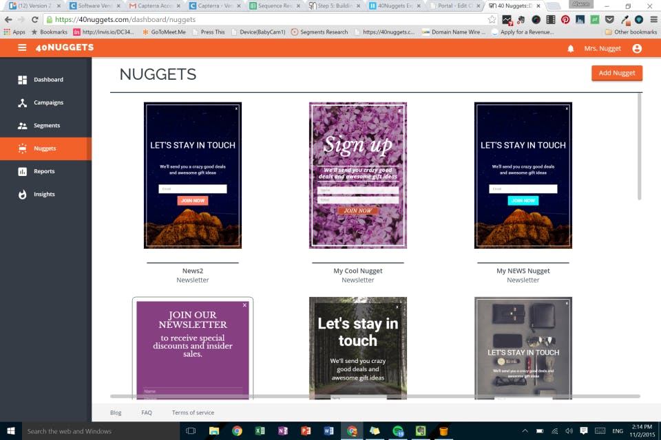661x440 pixels.
Task: Click the Windows search box
Action: point(101,431)
